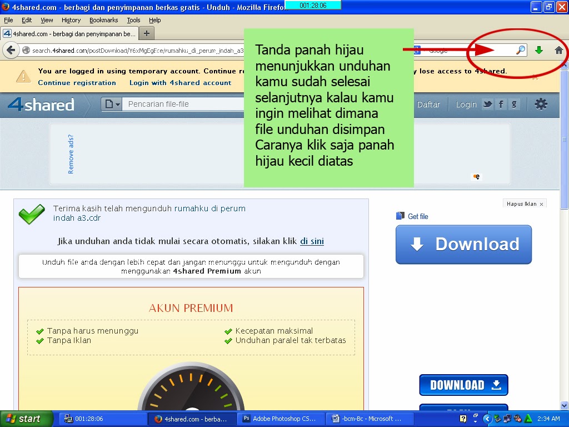Open the File menu
The image size is (569, 427).
8,20
